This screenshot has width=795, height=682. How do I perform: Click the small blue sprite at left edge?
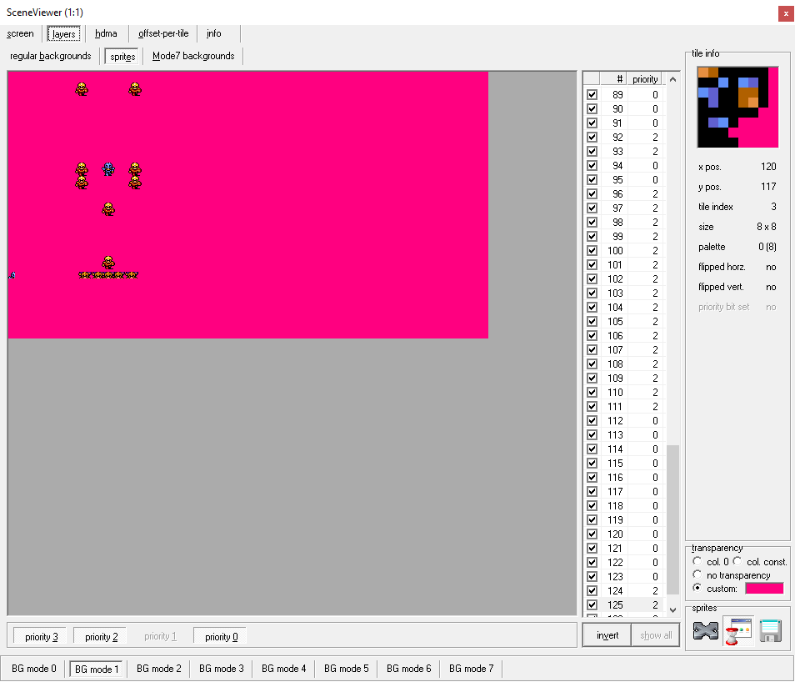(x=12, y=275)
